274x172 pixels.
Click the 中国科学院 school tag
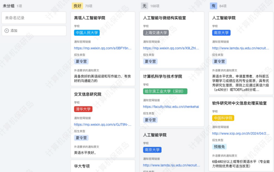tap(223, 118)
